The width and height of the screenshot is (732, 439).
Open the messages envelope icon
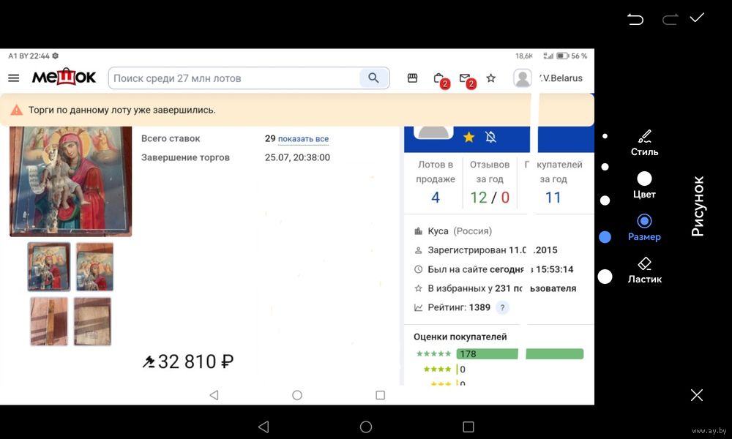pyautogui.click(x=466, y=80)
